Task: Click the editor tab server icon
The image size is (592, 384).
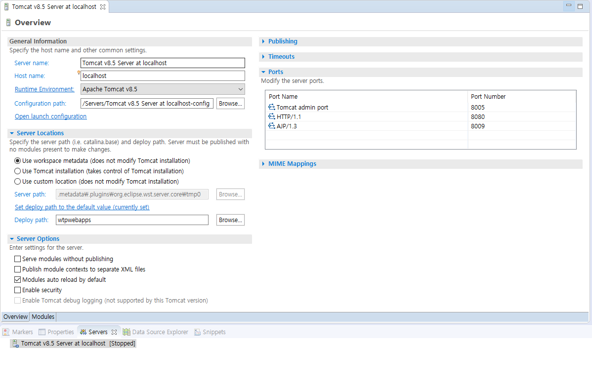Action: pos(6,7)
